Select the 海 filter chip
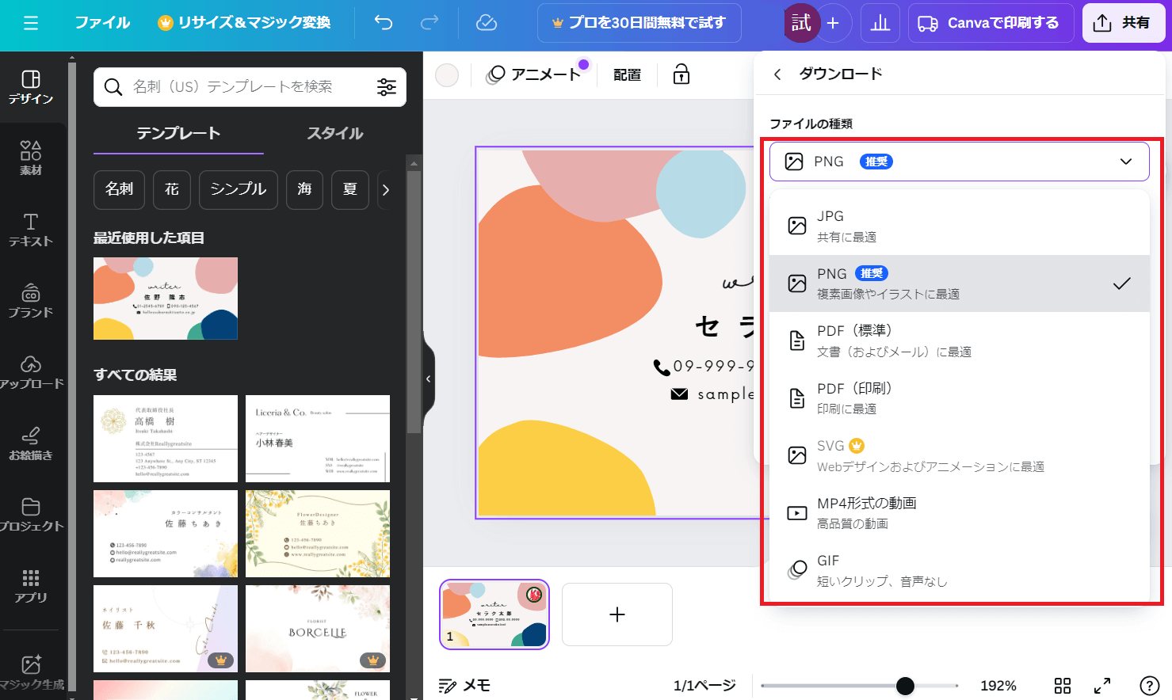 (304, 189)
